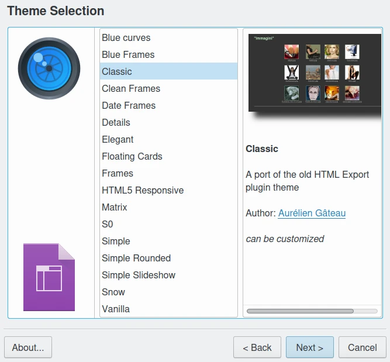Open the Aurélien Gâteau author link
Image resolution: width=390 pixels, height=362 pixels.
click(312, 213)
